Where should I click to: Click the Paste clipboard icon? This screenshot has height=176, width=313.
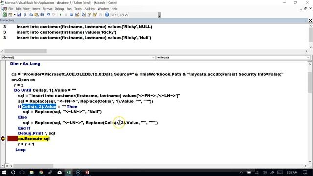[36, 15]
